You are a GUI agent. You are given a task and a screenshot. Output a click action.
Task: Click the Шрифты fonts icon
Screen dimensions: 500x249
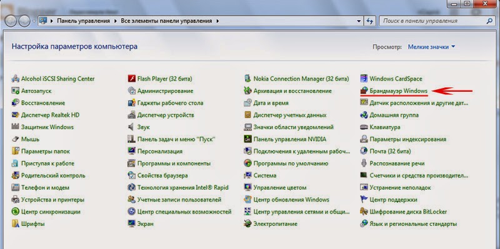15,224
